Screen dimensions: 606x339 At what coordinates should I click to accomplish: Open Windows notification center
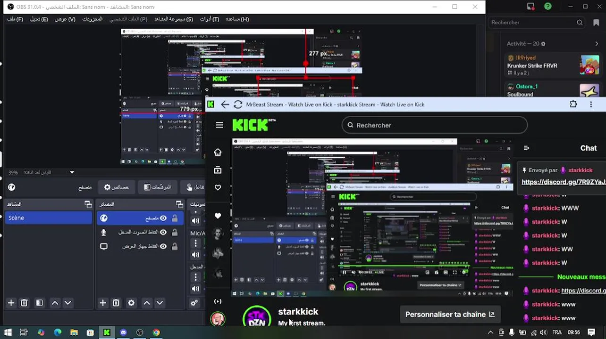(591, 332)
